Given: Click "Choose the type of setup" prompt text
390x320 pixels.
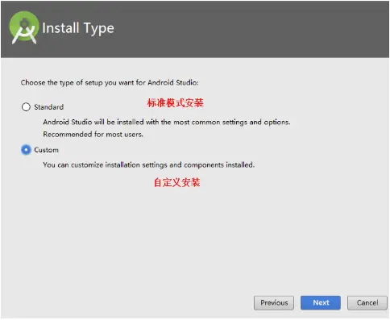Looking at the screenshot, I should 110,82.
